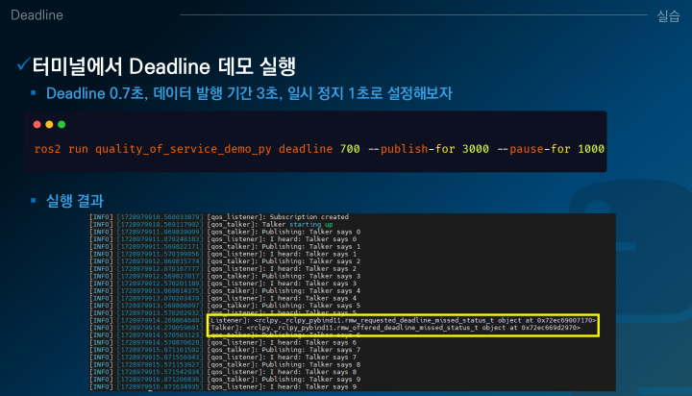692x396 pixels.
Task: Select 'Publishing: Talker says 9' line
Action: pos(225,380)
